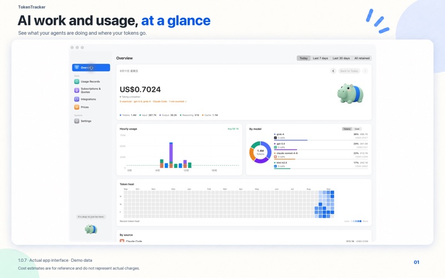
Task: Click the "It's okay to just be here" bubble
Action: point(91,217)
